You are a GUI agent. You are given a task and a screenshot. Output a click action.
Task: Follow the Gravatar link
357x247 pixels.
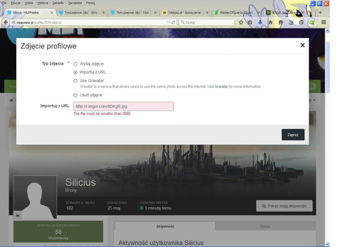(x=221, y=86)
